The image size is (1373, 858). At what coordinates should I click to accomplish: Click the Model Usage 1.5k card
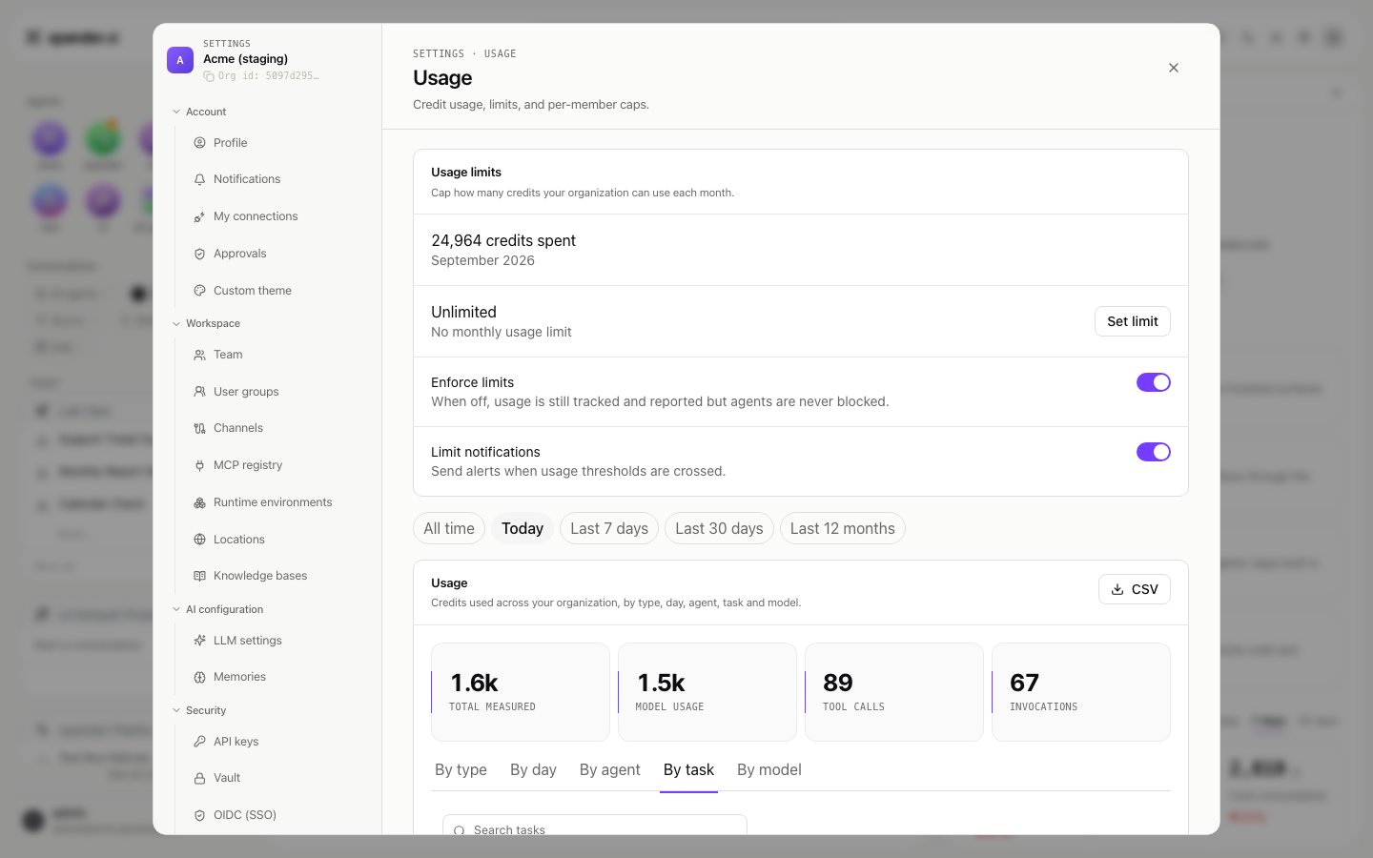pyautogui.click(x=707, y=692)
